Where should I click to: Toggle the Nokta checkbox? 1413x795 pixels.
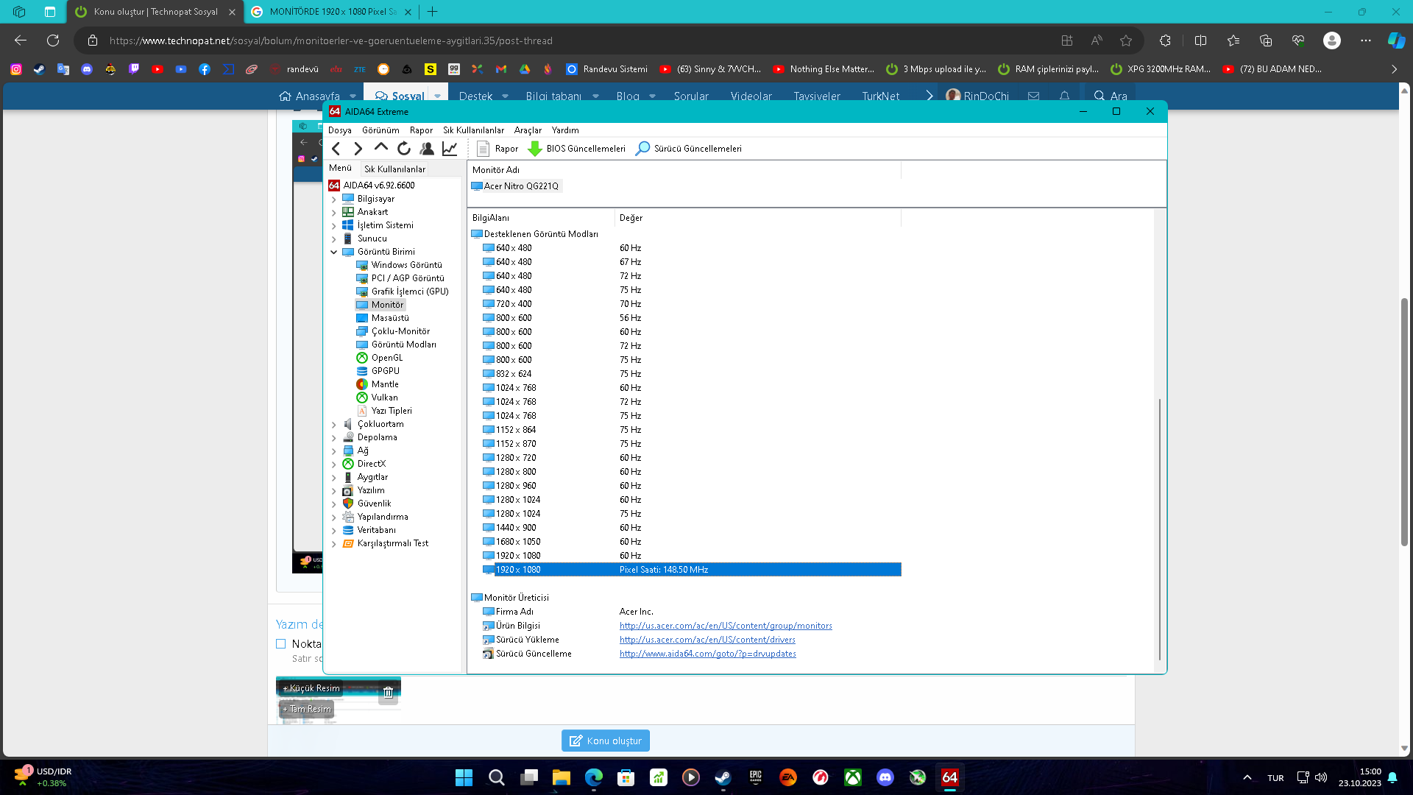pyautogui.click(x=281, y=644)
